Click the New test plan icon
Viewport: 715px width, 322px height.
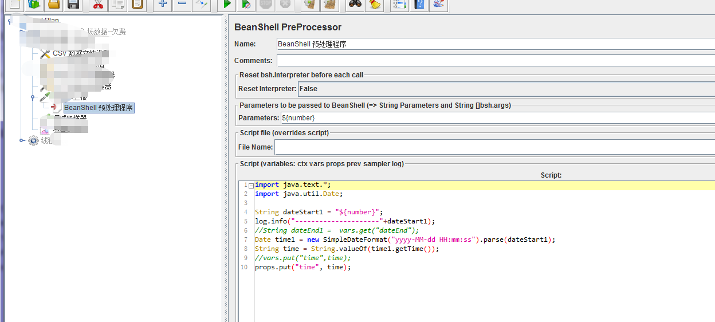14,5
